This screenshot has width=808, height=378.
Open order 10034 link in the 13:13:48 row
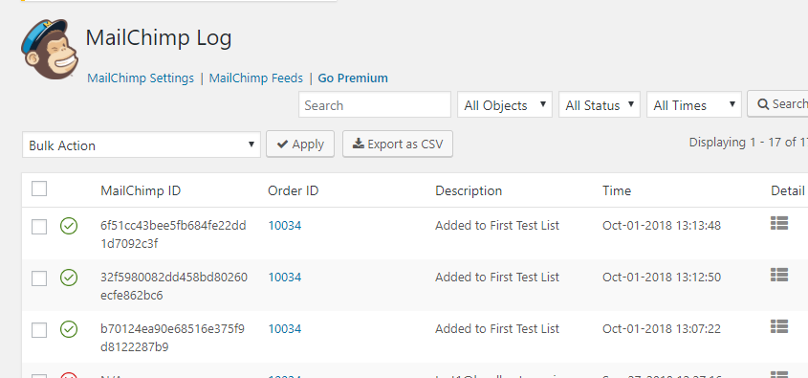click(284, 225)
